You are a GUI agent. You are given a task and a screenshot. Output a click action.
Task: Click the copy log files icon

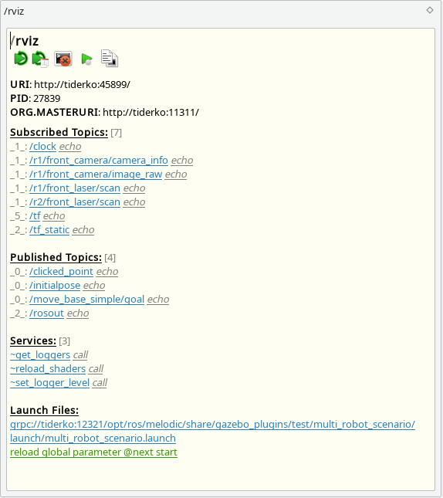tap(110, 59)
